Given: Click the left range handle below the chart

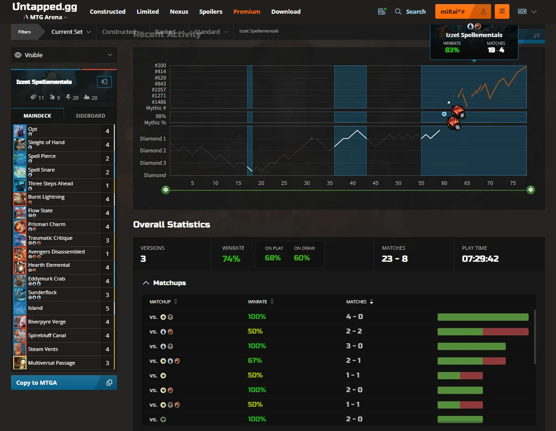Looking at the screenshot, I should click(166, 189).
